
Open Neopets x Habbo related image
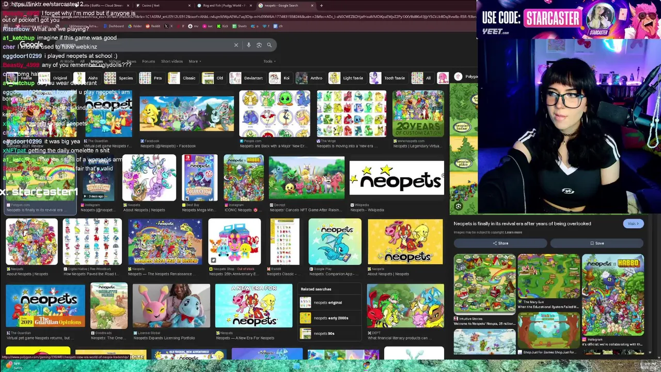[613, 295]
